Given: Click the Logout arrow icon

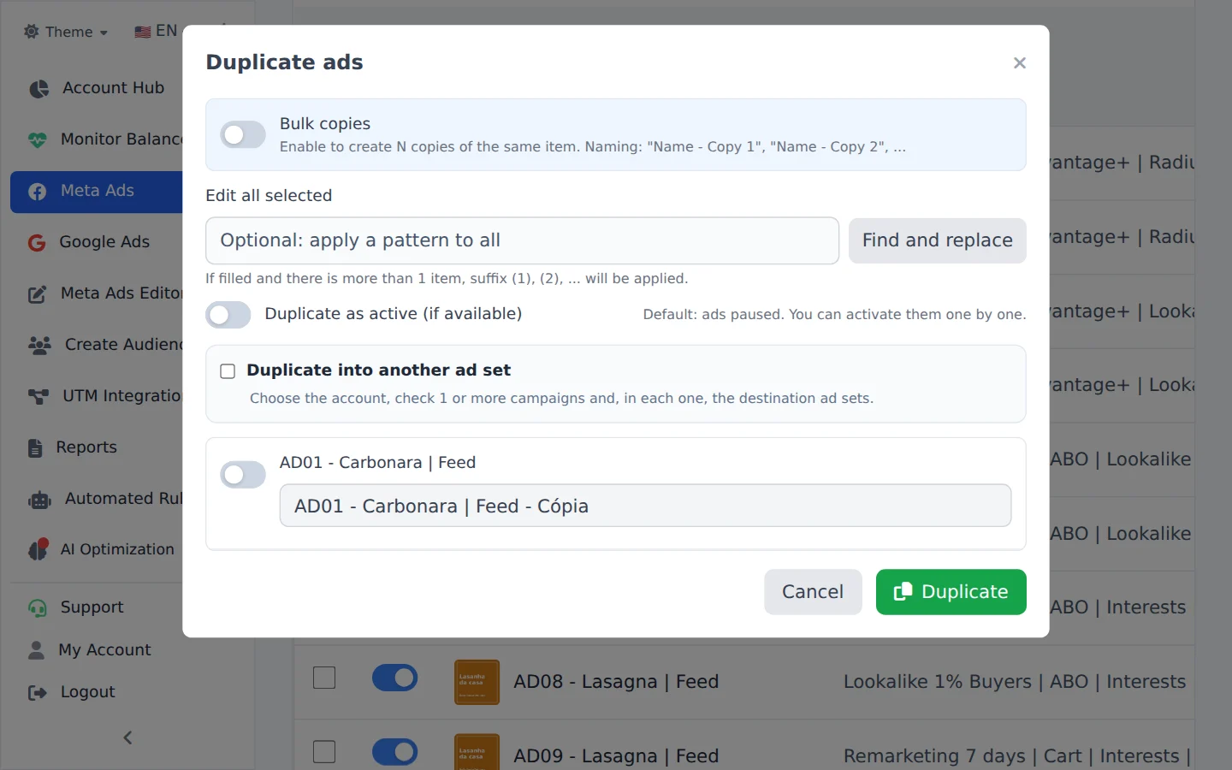Looking at the screenshot, I should [x=38, y=692].
